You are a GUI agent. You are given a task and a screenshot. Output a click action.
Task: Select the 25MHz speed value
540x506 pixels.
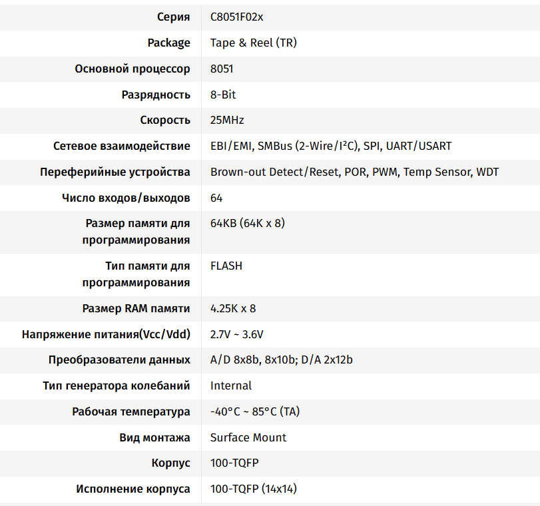(x=227, y=121)
